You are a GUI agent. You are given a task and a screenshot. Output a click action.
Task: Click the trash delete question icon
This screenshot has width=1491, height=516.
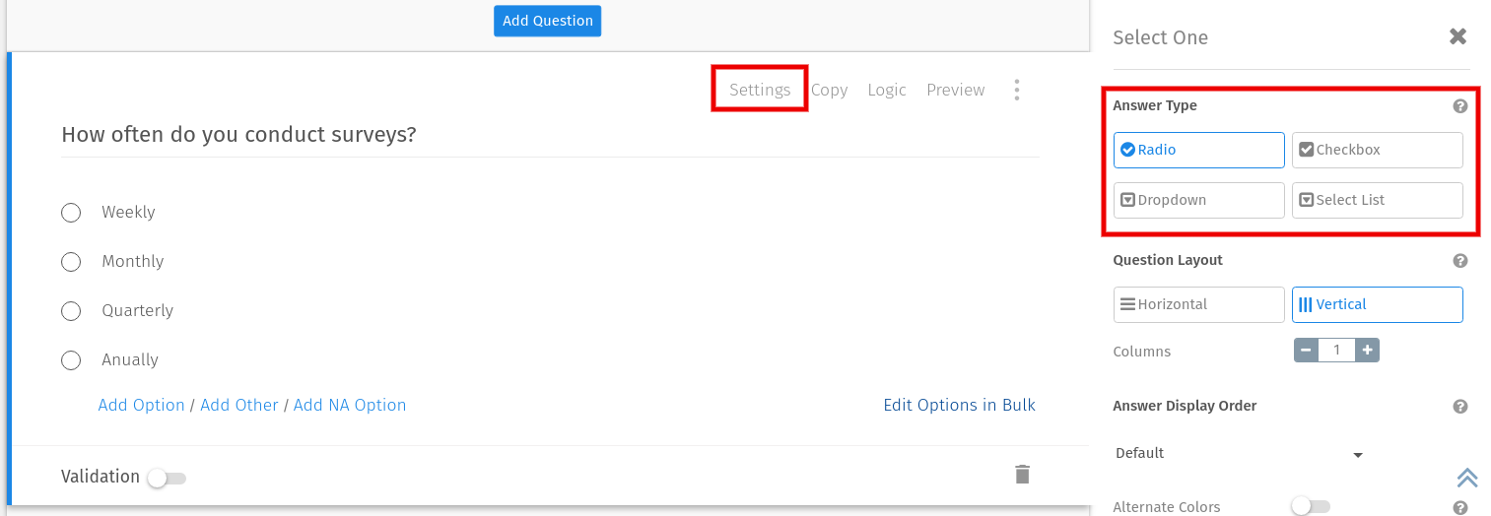tap(1022, 475)
